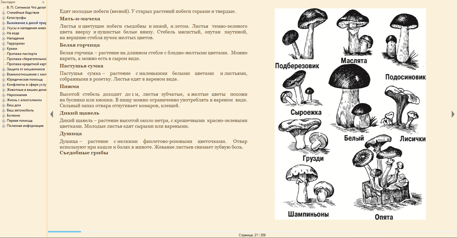Click the 'Душица' heading
The image size is (457, 238).
(x=71, y=134)
